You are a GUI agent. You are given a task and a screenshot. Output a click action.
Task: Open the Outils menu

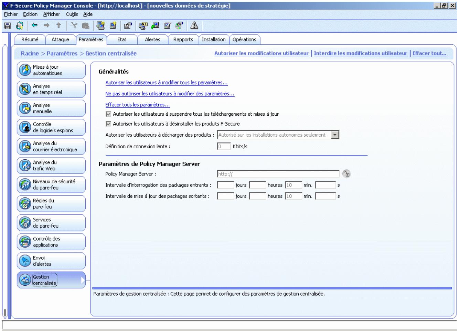[x=72, y=14]
